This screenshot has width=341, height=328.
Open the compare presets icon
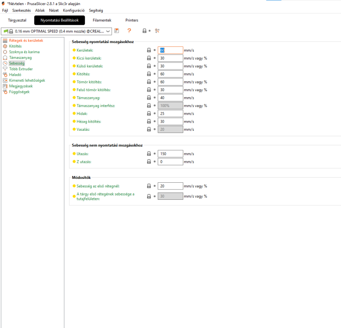click(x=157, y=31)
